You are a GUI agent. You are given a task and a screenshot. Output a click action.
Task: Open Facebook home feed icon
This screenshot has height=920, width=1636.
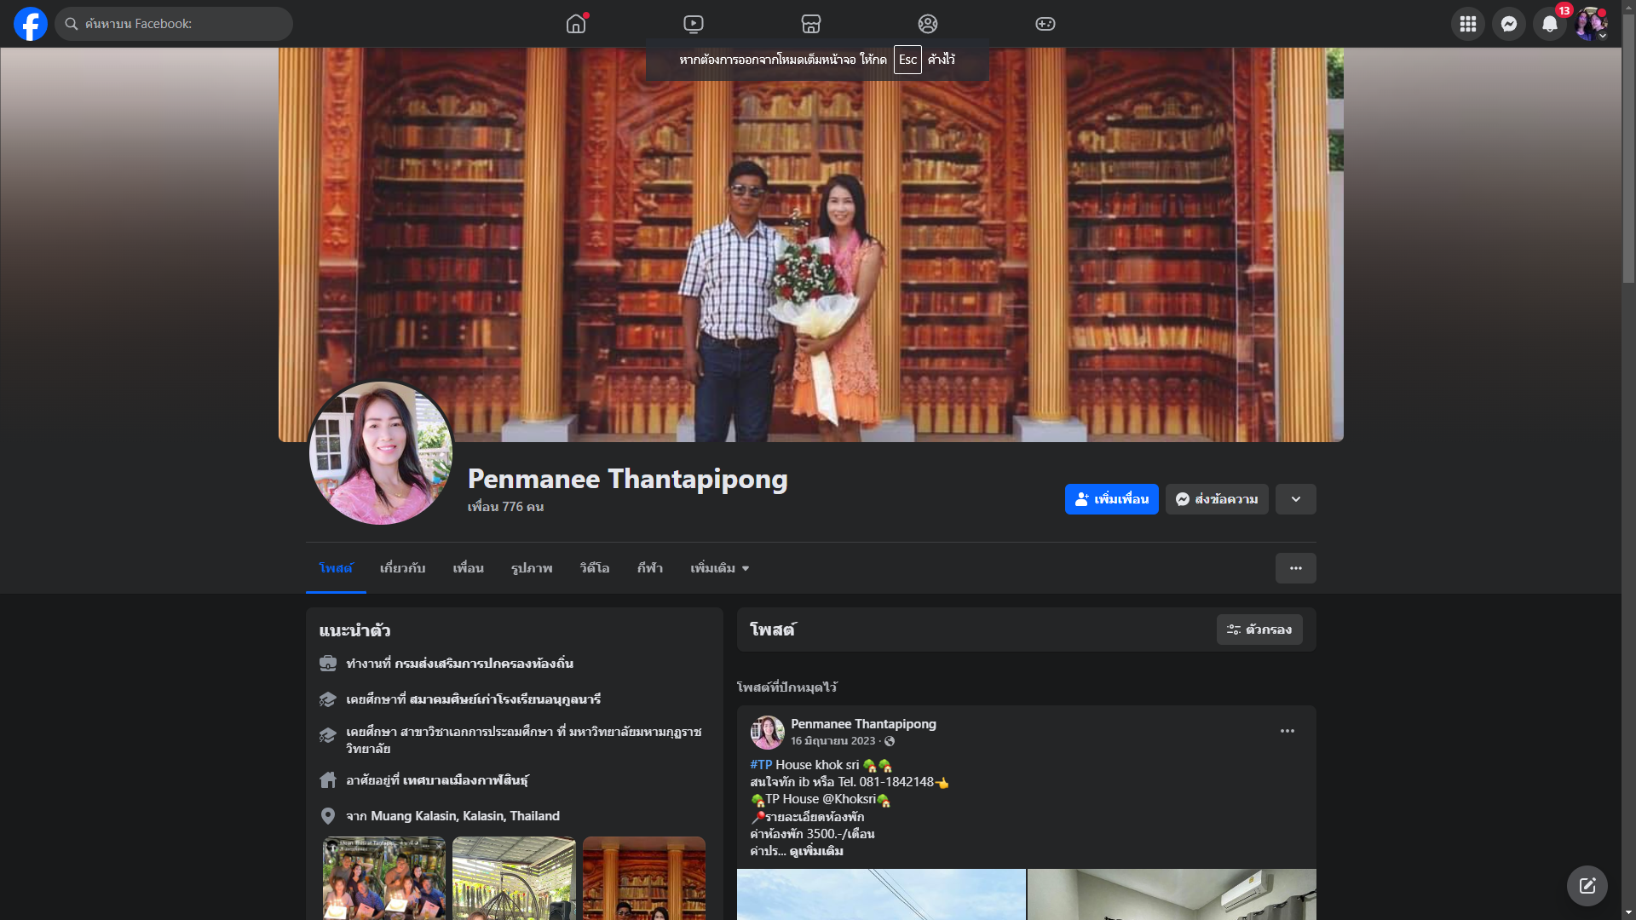pyautogui.click(x=576, y=24)
